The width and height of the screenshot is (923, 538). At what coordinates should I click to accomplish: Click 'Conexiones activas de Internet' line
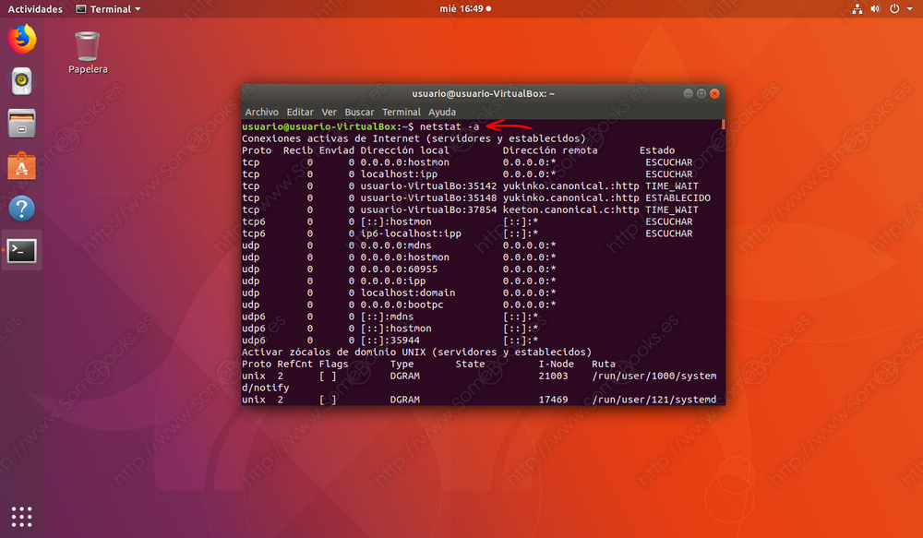click(414, 138)
